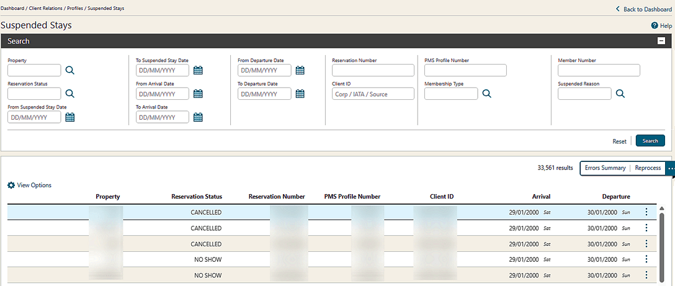675x286 pixels.
Task: Open the Reservation Status lookup magnifier
Action: pyautogui.click(x=69, y=94)
